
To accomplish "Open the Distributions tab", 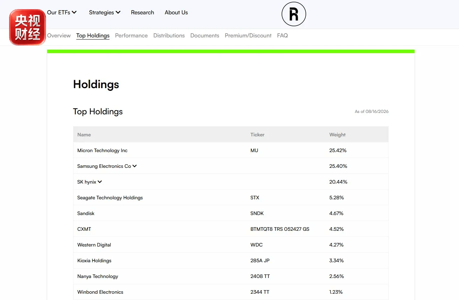I will [x=169, y=35].
